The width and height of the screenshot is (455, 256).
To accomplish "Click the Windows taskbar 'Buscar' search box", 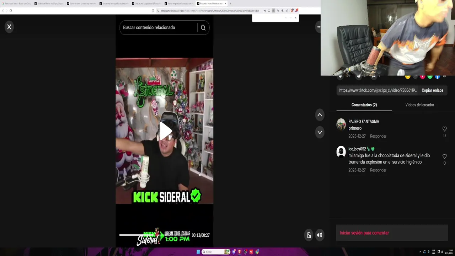I will point(216,252).
